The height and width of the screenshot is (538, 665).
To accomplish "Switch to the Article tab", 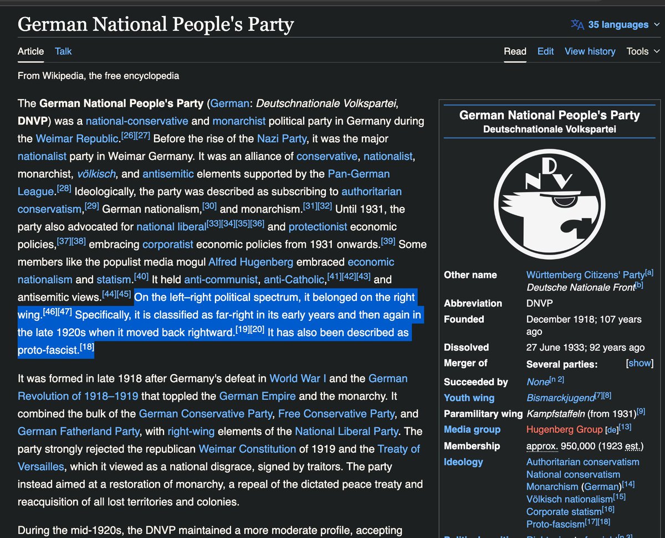I will click(x=30, y=51).
